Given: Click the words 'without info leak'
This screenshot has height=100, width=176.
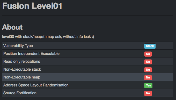Looking at the screenshot, I should (x=77, y=37).
